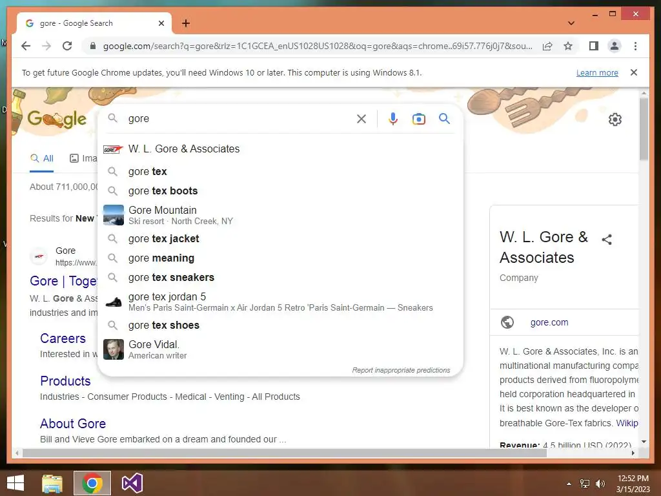This screenshot has width=661, height=496.
Task: Dismiss the Chrome update notification bar
Action: coord(634,72)
